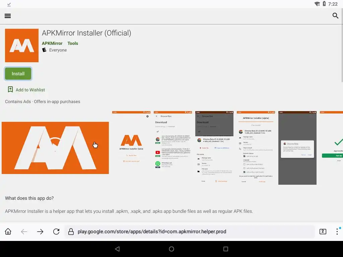Click the page vertical scrollbar
This screenshot has width=343, height=257.
point(342,46)
